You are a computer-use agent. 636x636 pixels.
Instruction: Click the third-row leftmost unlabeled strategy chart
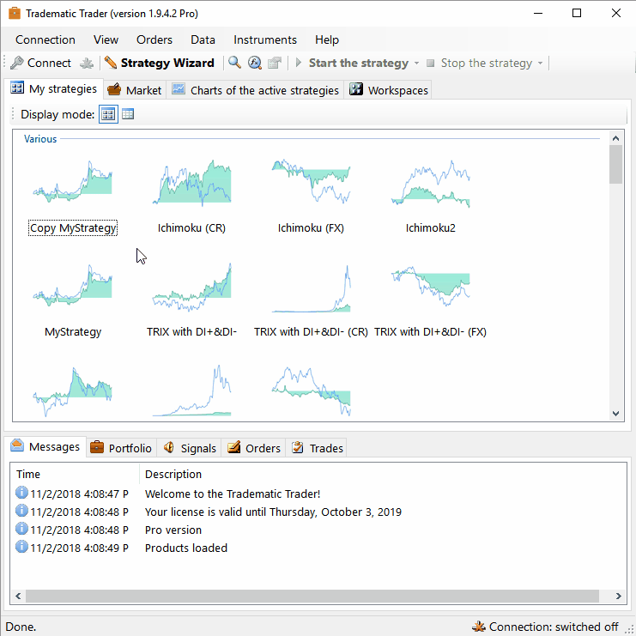pos(73,392)
